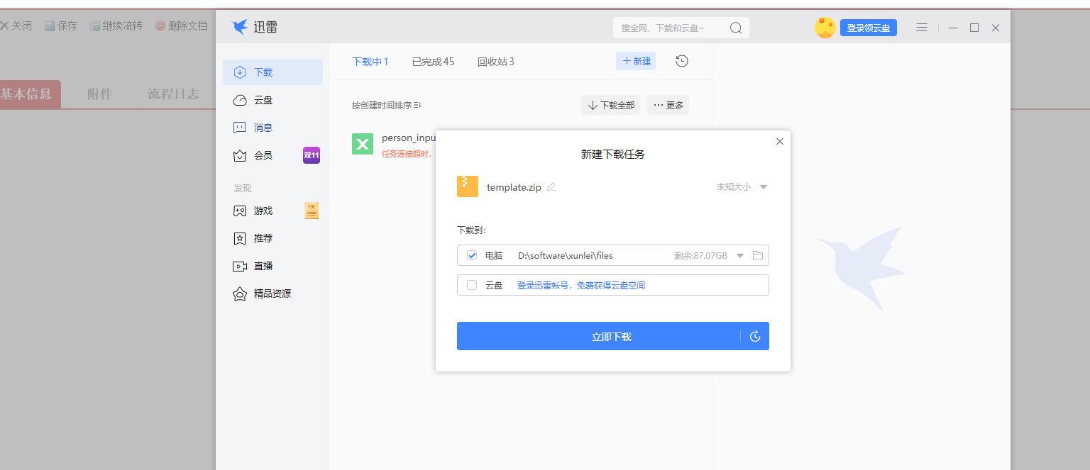Open the 会员 membership page
The width and height of the screenshot is (1090, 470).
click(263, 155)
